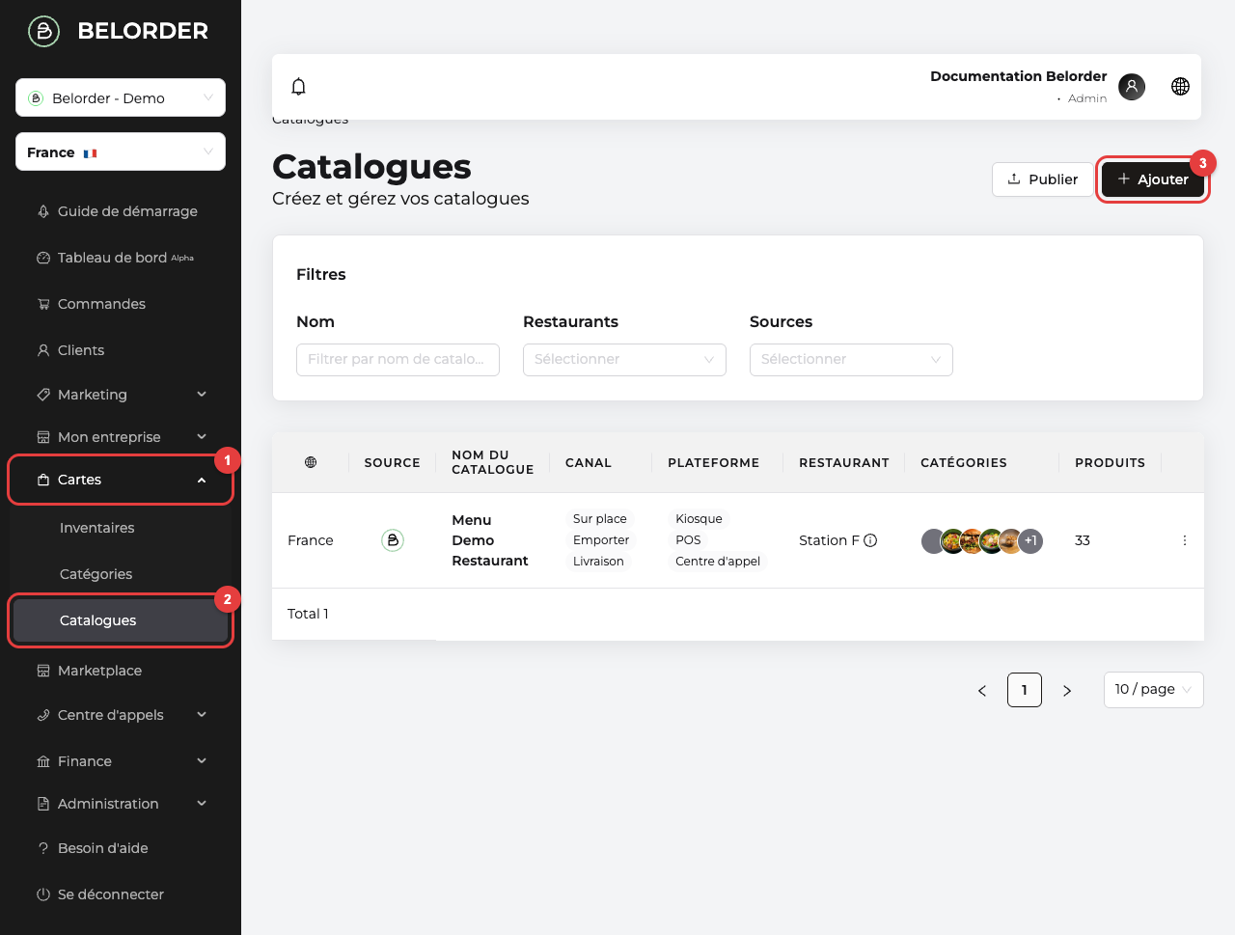Open Marketplace in sidebar

click(90, 671)
